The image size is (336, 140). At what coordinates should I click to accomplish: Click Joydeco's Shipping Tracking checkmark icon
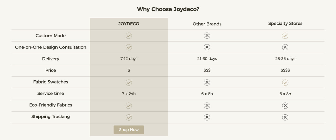coord(129,117)
